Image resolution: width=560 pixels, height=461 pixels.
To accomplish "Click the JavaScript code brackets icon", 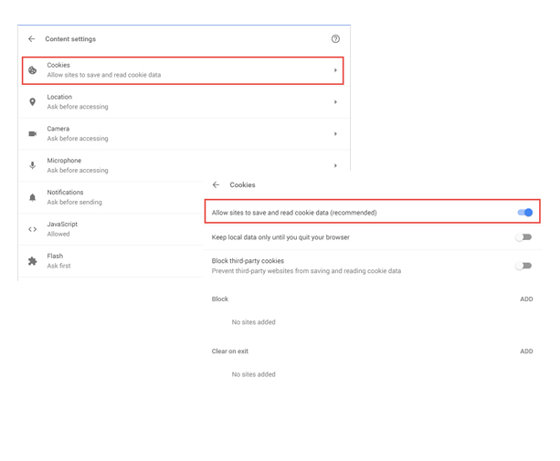I will point(33,229).
